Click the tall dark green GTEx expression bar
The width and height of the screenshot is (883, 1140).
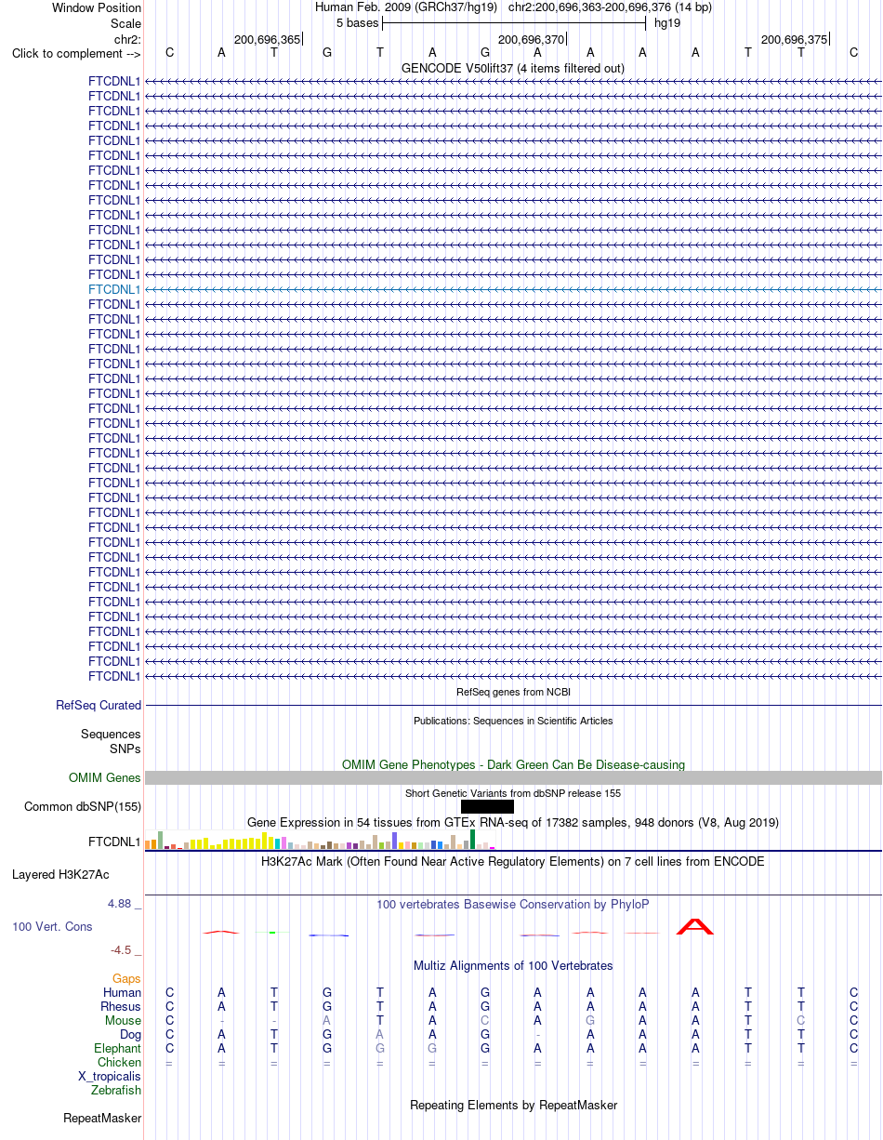473,840
